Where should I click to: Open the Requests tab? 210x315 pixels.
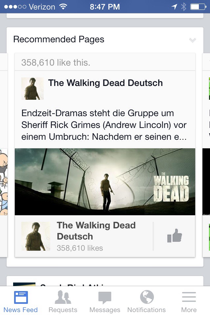pos(63,301)
